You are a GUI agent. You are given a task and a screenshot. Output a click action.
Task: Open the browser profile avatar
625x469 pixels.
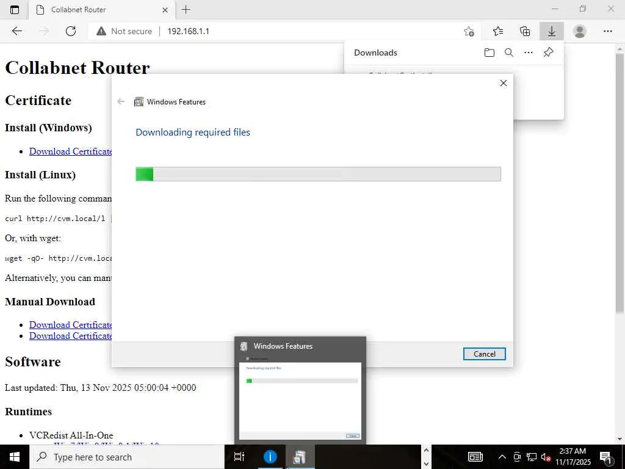580,31
